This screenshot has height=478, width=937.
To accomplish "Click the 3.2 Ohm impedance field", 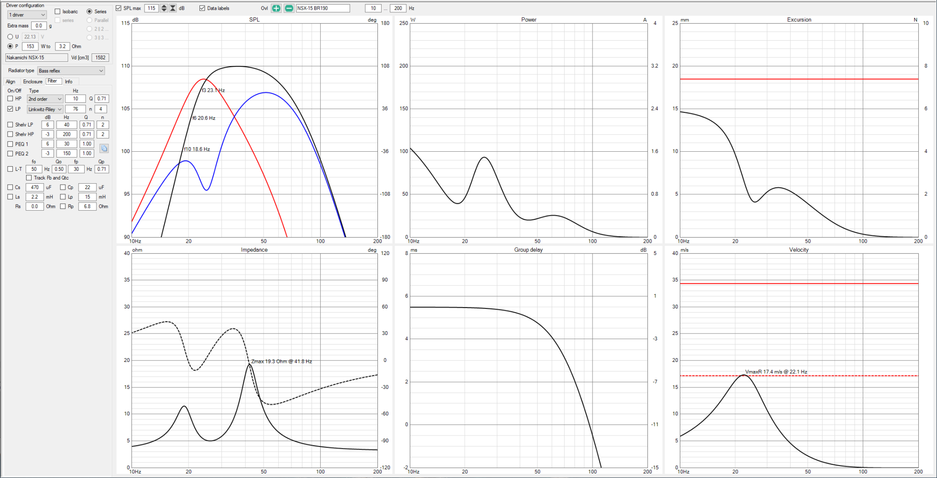I will (x=63, y=46).
